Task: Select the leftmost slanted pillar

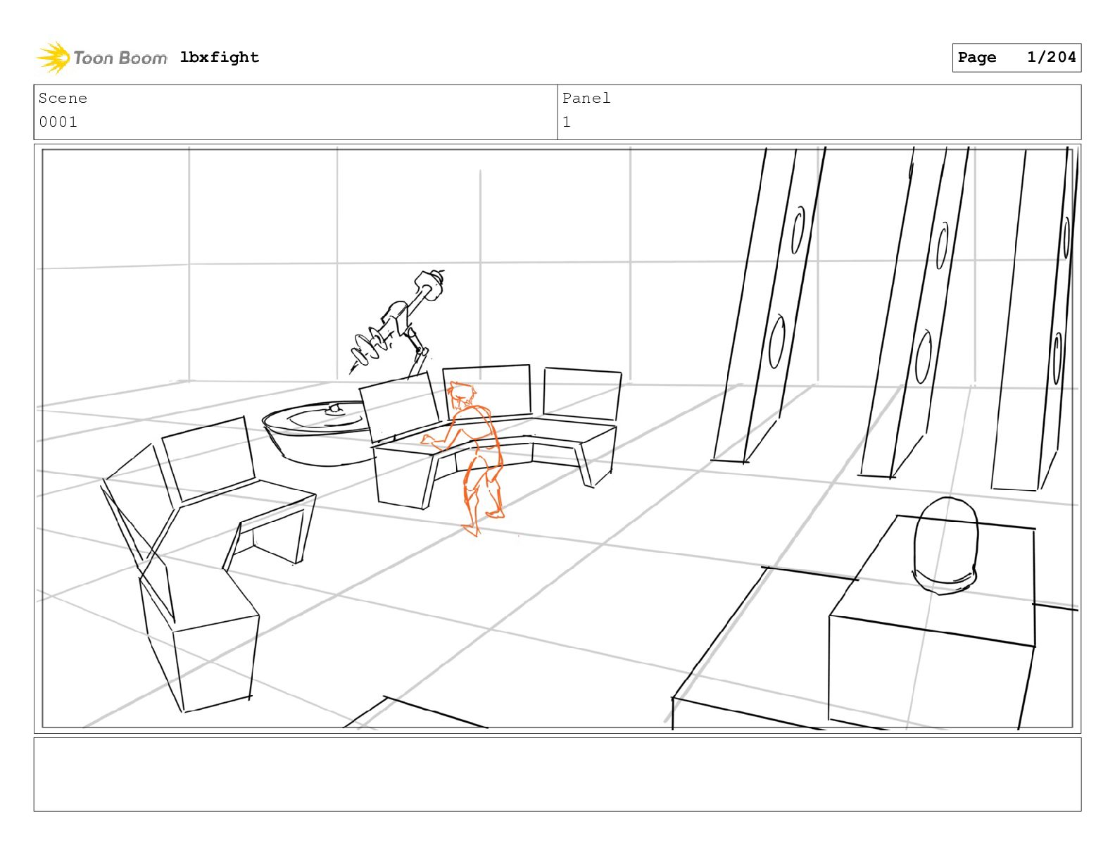Action: coord(769,305)
